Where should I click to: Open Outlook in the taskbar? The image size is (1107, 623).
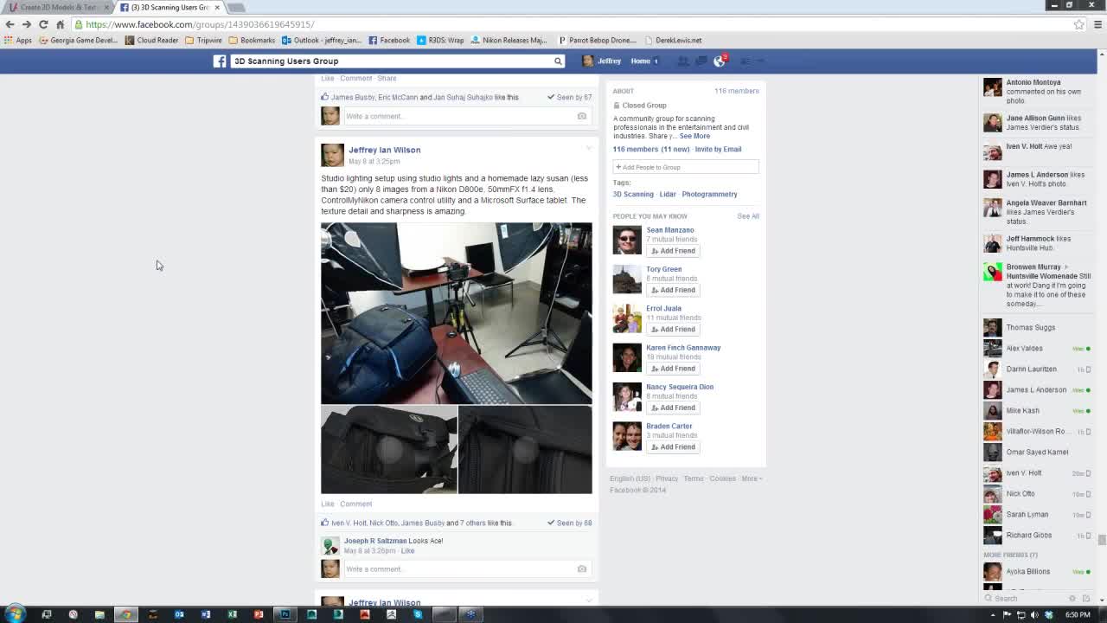[179, 614]
